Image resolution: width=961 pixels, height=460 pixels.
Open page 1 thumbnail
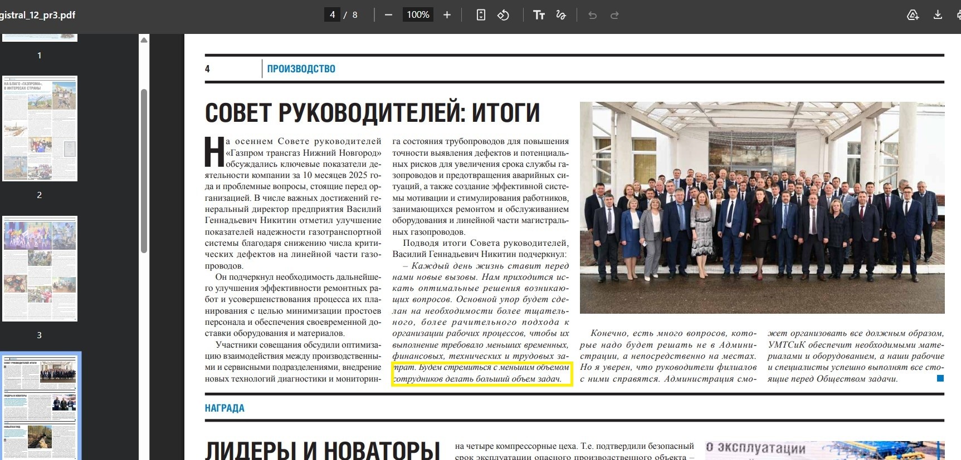coord(40,38)
